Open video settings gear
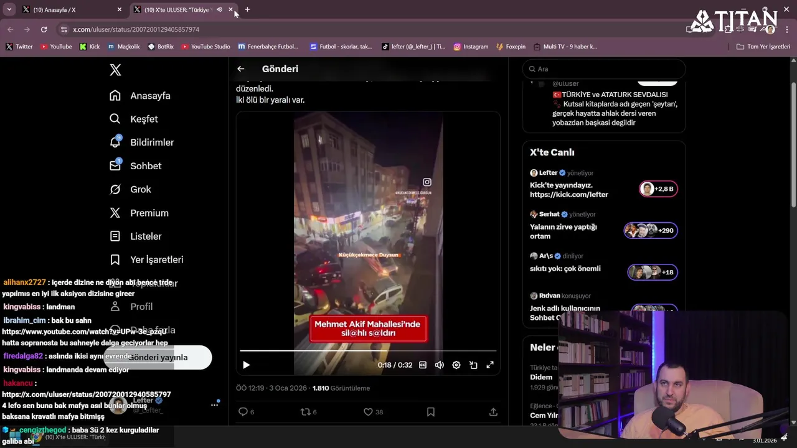 click(456, 365)
